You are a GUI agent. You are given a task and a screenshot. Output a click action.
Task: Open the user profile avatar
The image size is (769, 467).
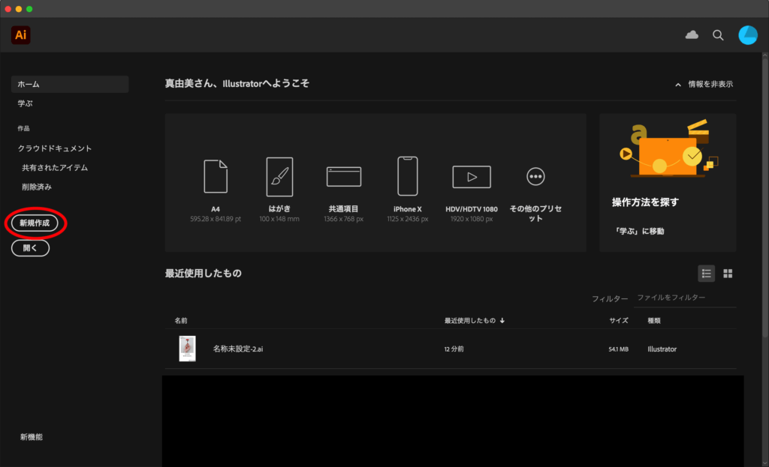tap(748, 35)
